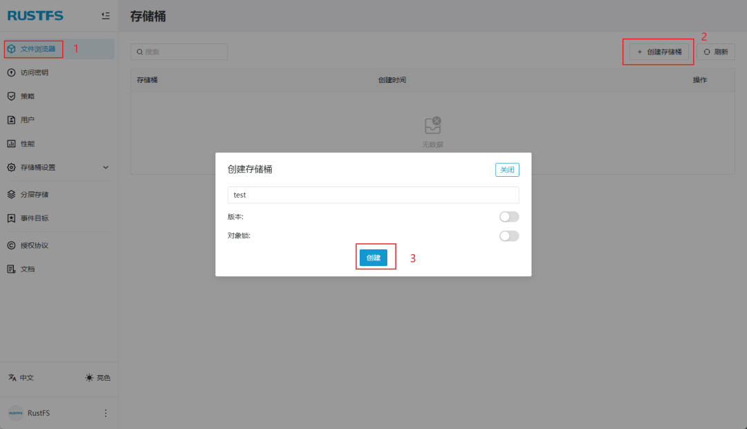Click the bucket search input field
747x429 pixels.
178,51
